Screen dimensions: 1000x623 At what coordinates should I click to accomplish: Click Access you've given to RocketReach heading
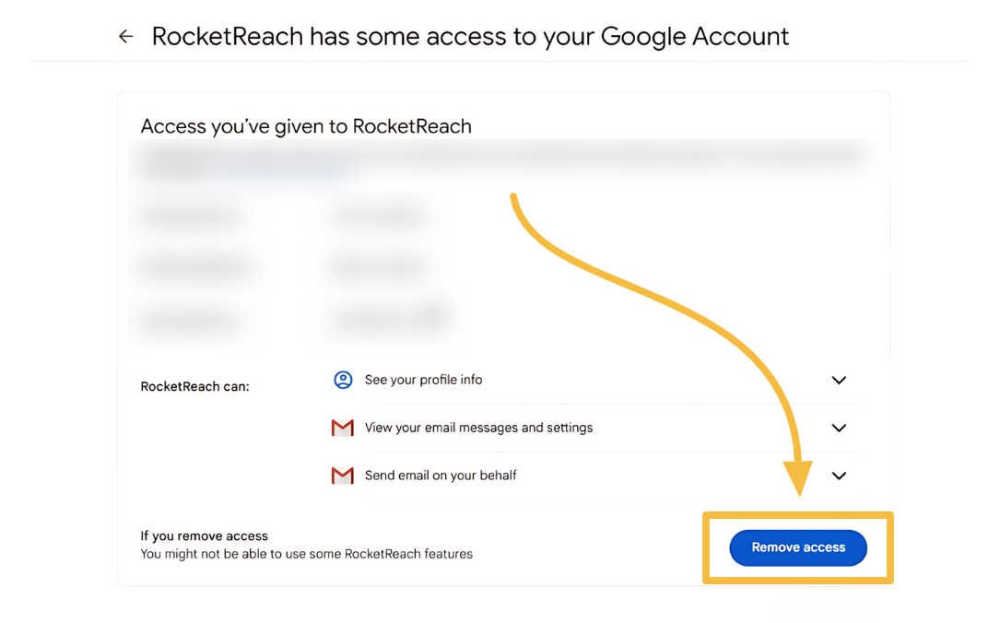tap(306, 126)
